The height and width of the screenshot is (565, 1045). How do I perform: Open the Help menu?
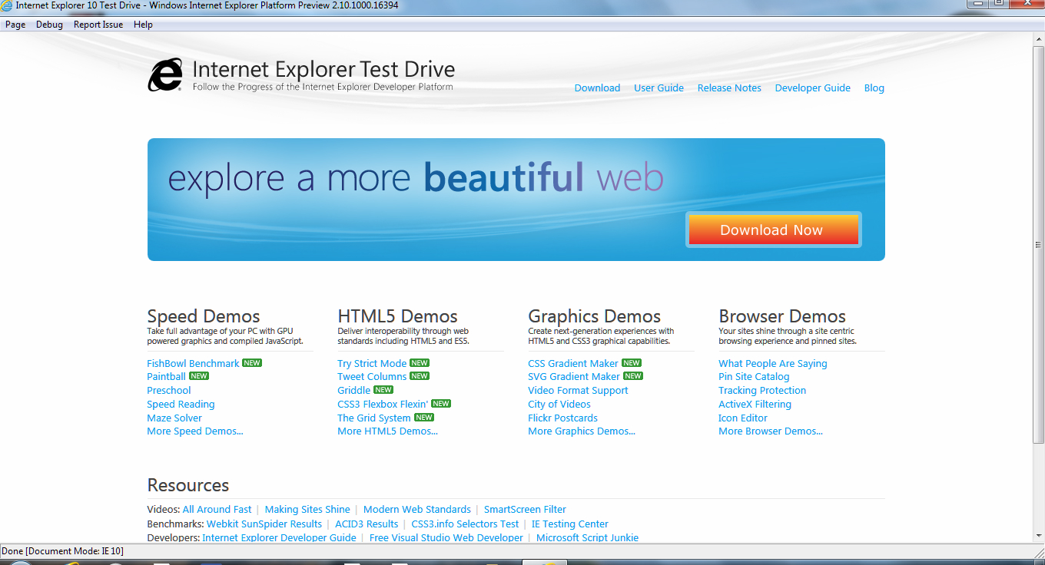(143, 25)
